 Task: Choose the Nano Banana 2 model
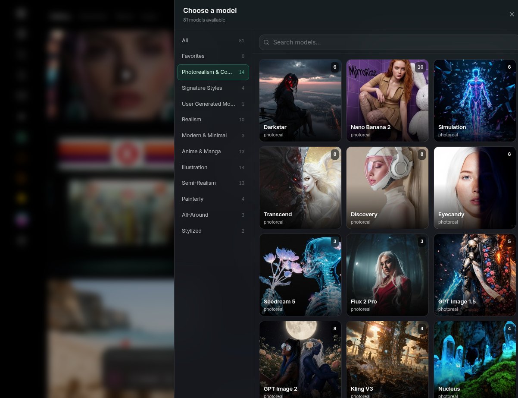coord(387,101)
